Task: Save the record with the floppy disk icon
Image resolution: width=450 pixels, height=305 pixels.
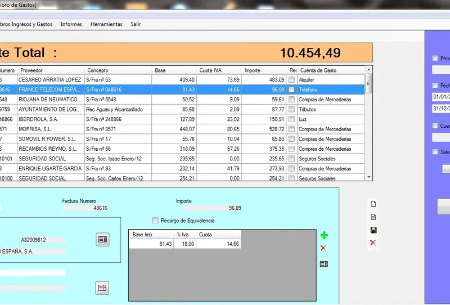Action: (373, 230)
